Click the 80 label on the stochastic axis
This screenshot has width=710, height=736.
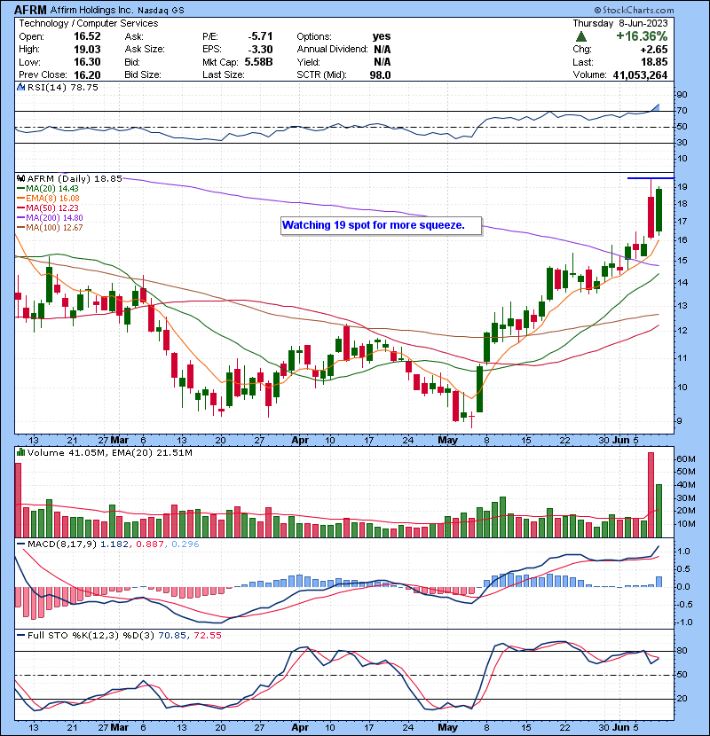[682, 651]
